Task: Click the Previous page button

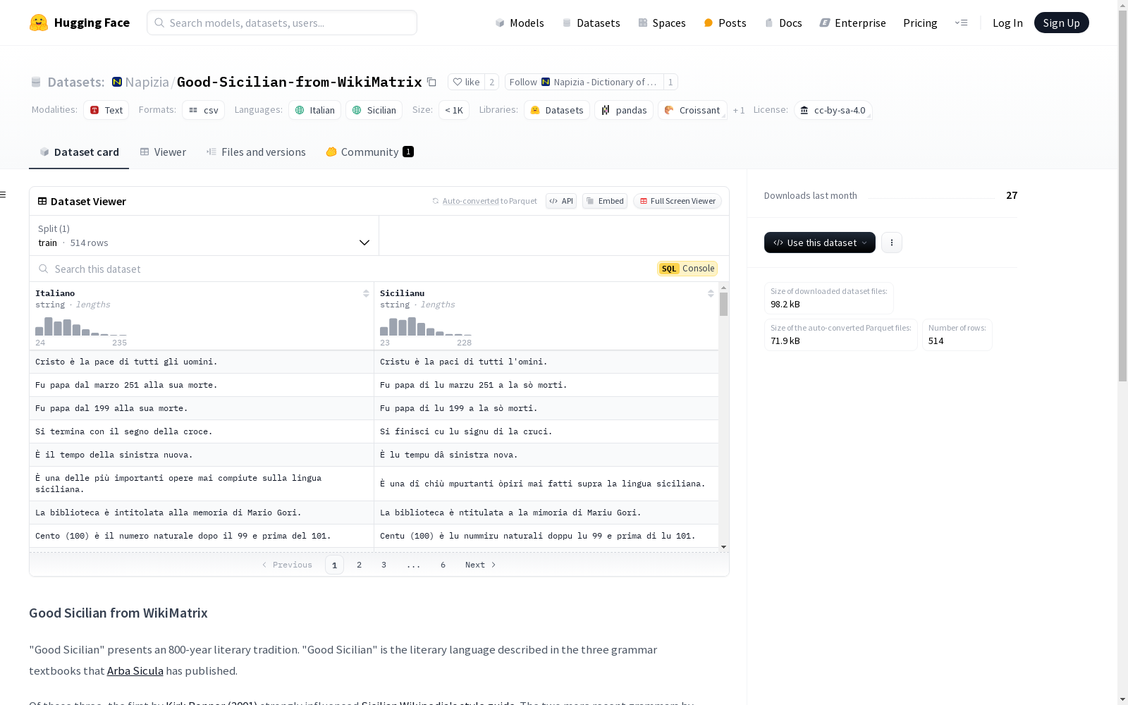Action: 287,565
